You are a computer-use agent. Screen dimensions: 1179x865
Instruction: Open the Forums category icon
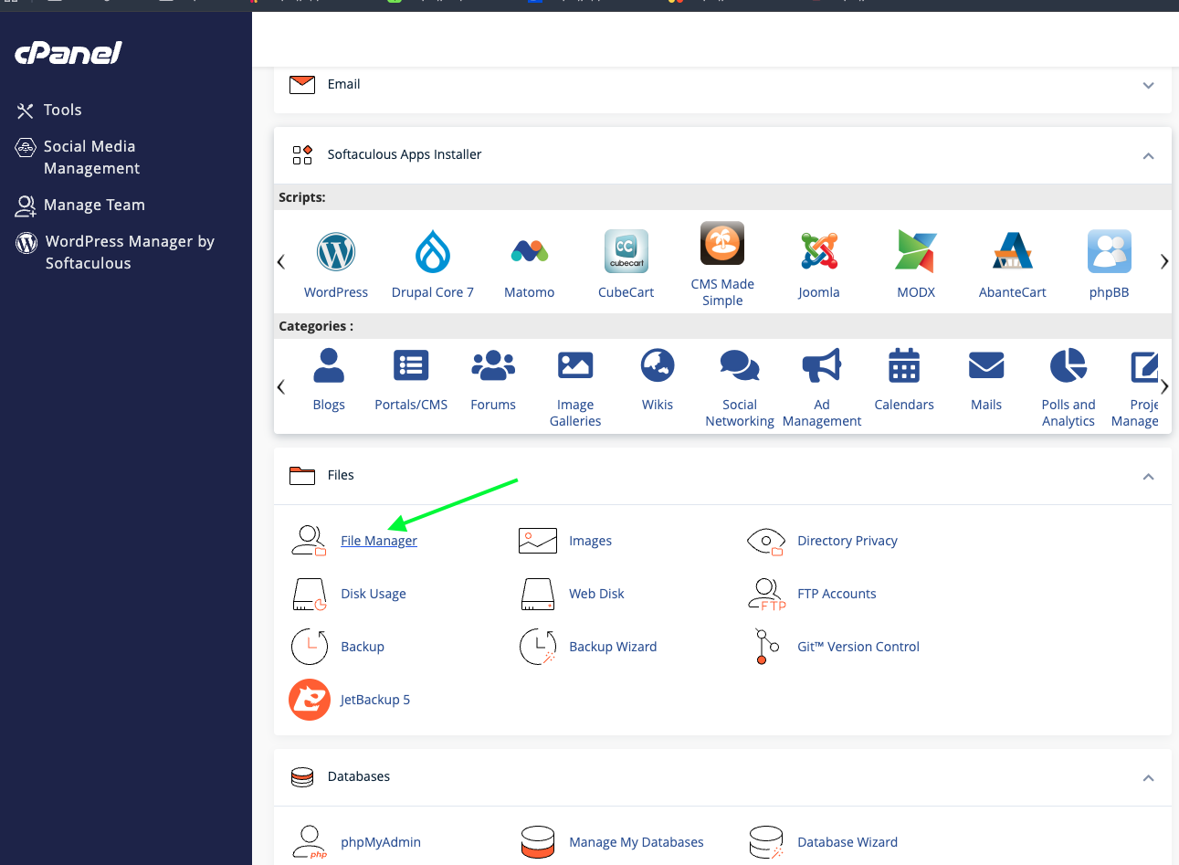point(493,365)
